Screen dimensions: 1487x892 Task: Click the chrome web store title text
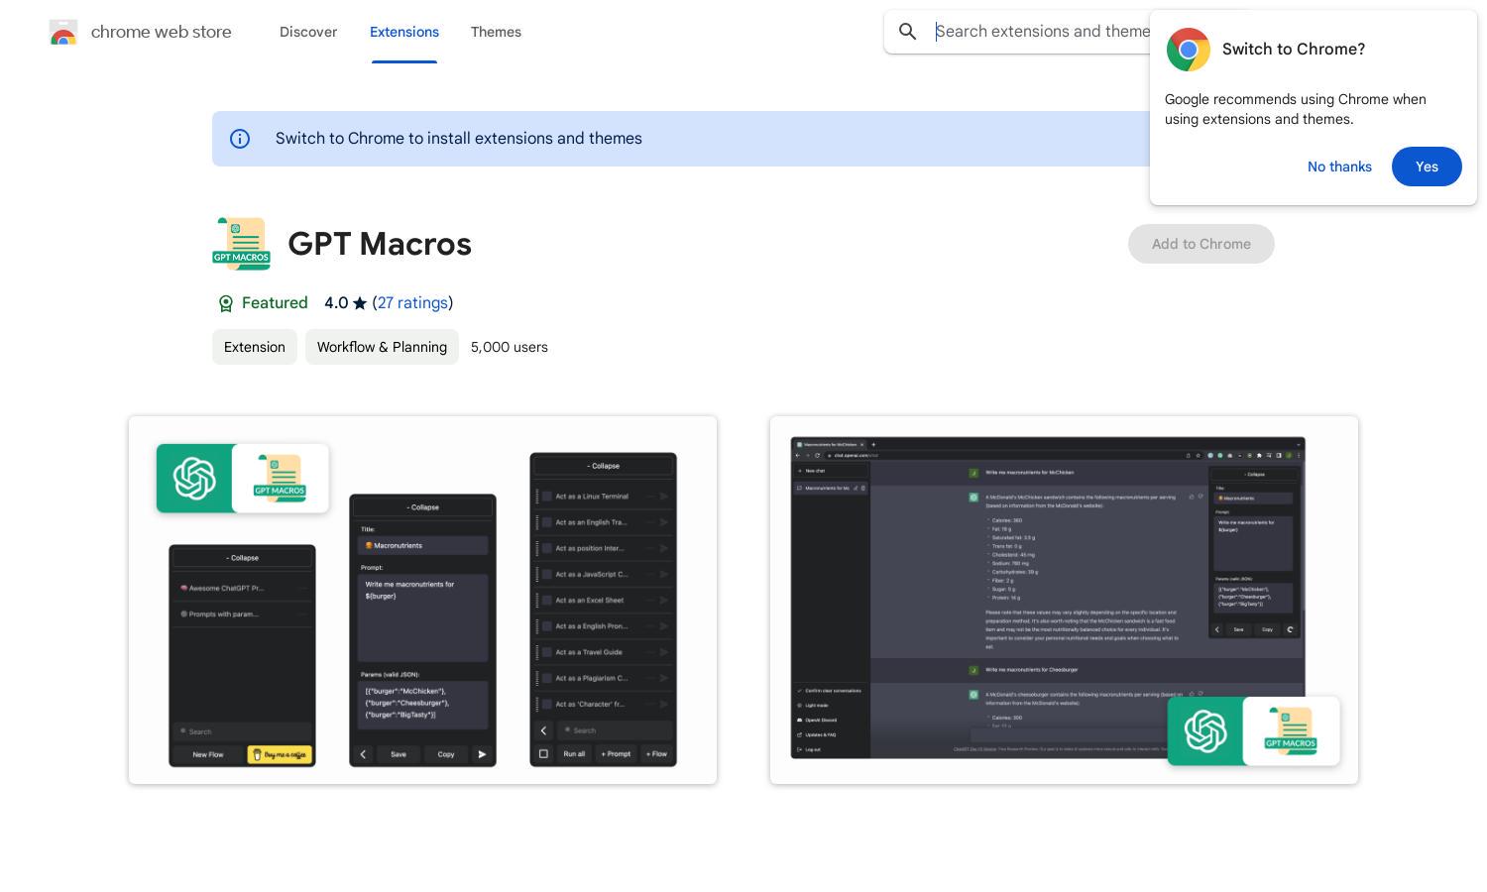pyautogui.click(x=162, y=32)
